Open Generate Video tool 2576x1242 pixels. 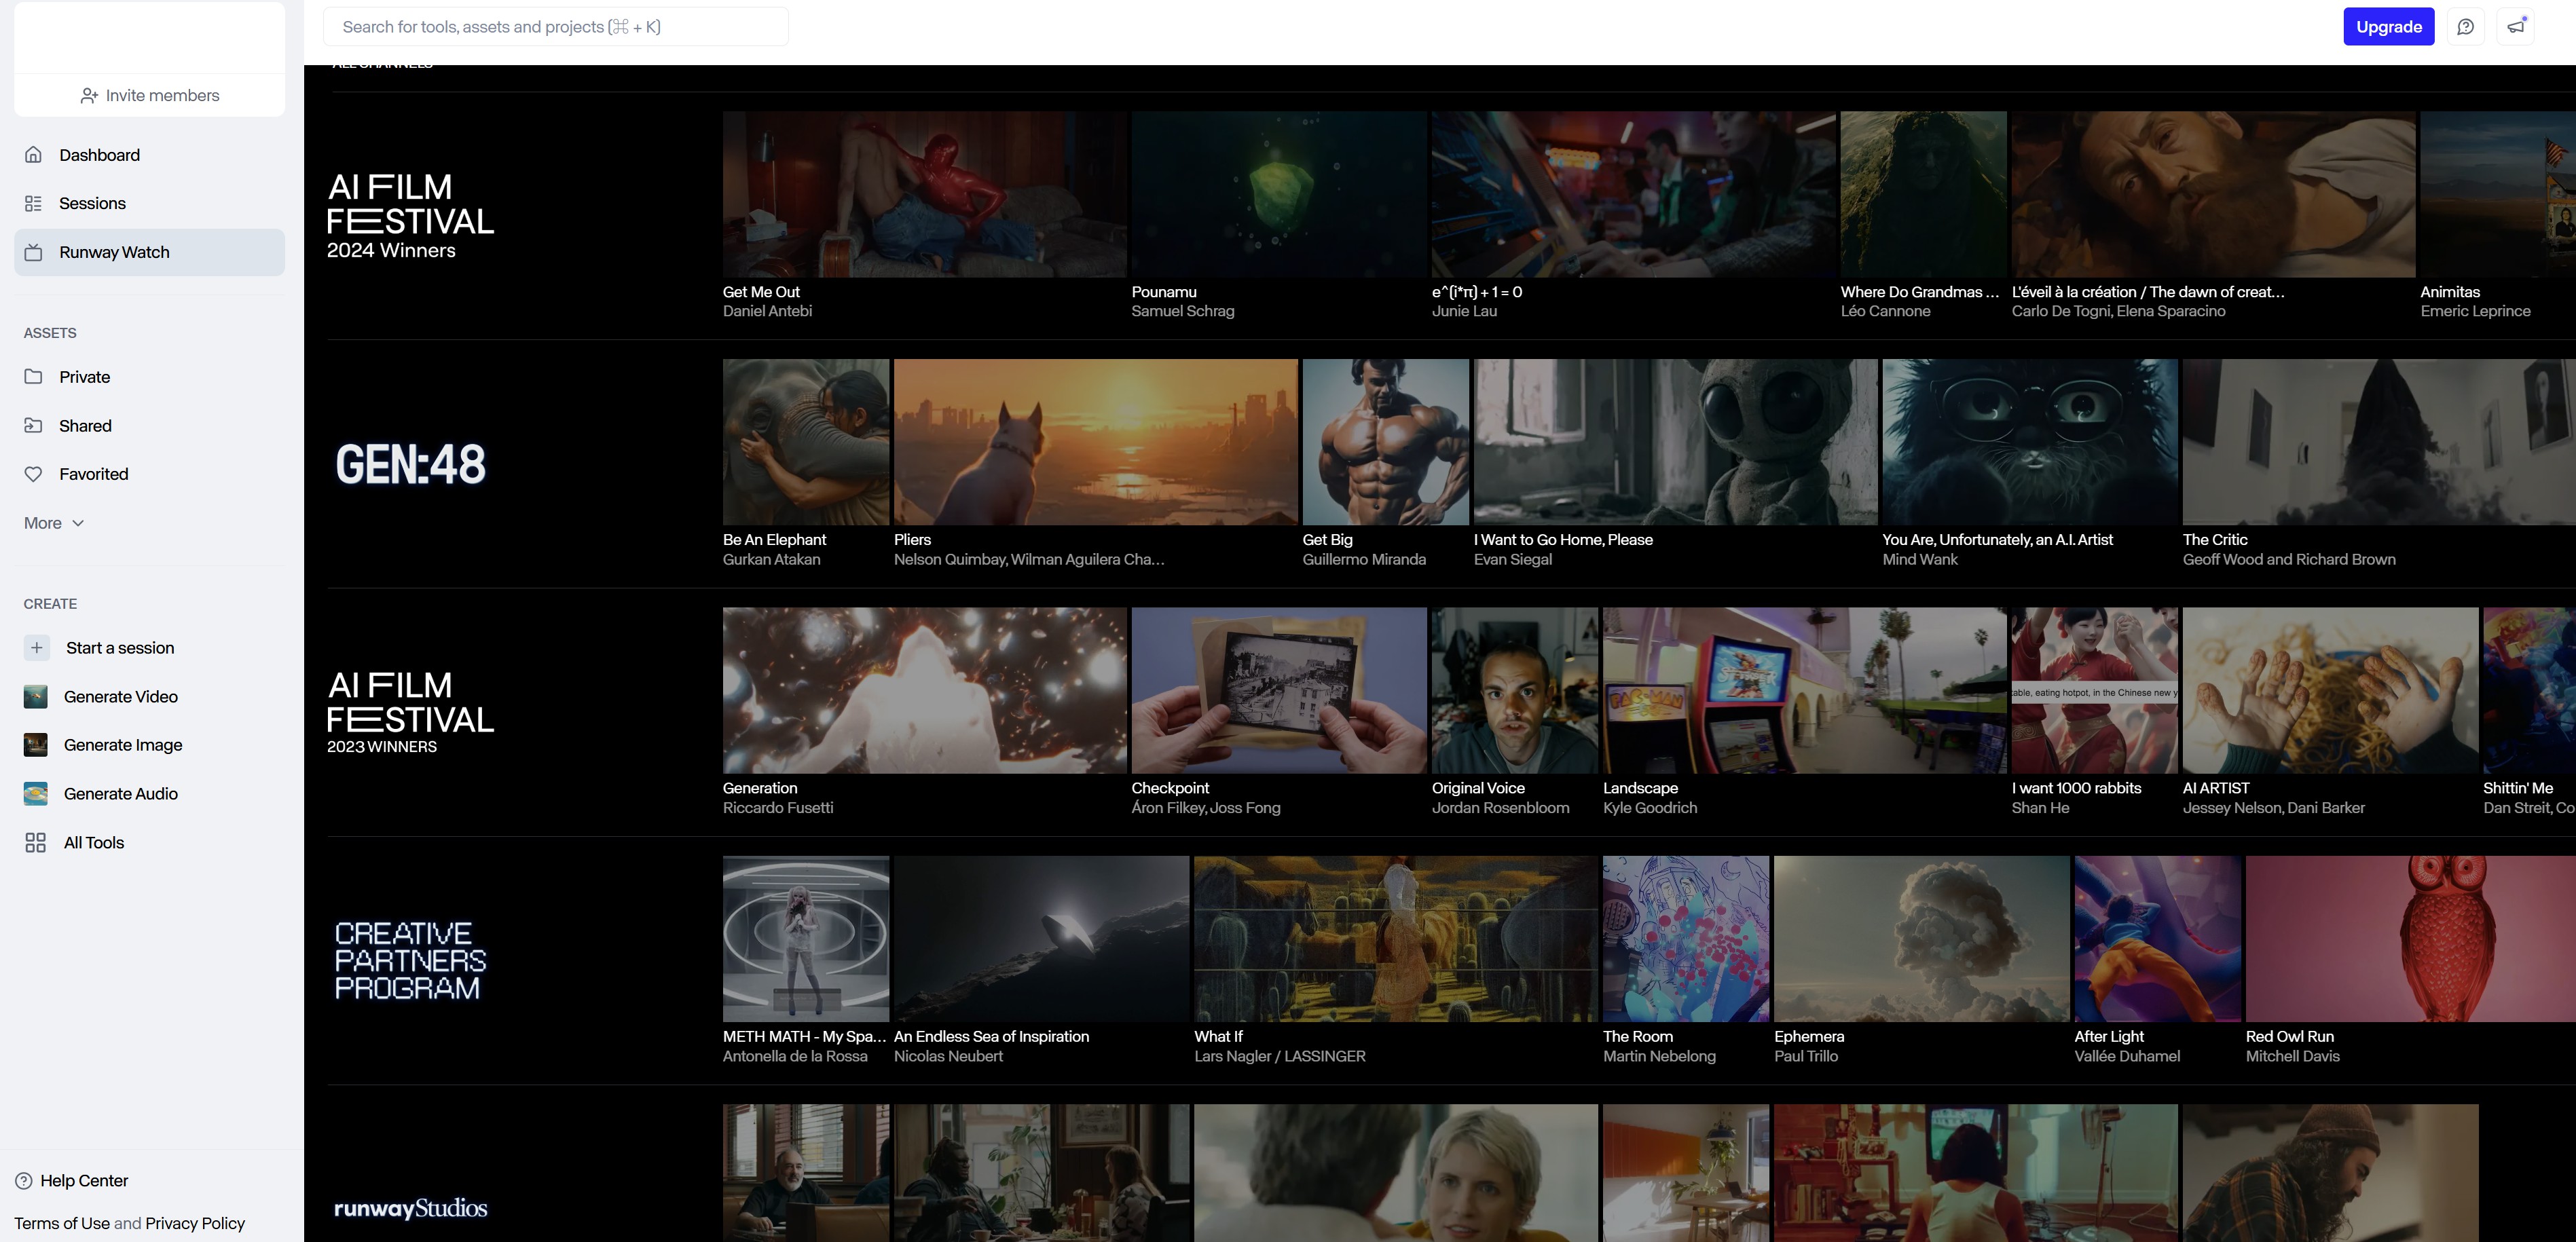click(x=120, y=696)
